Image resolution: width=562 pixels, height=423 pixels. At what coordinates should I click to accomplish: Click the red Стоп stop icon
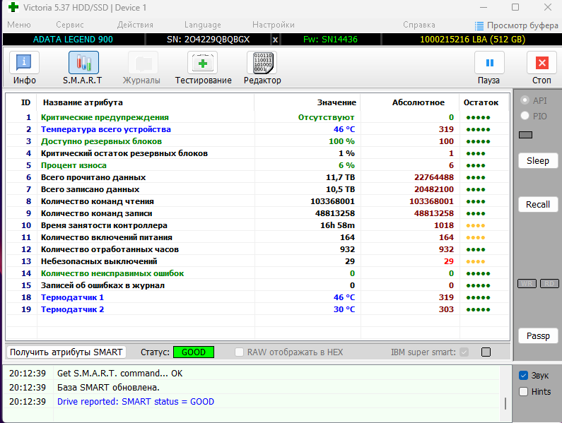pyautogui.click(x=541, y=63)
